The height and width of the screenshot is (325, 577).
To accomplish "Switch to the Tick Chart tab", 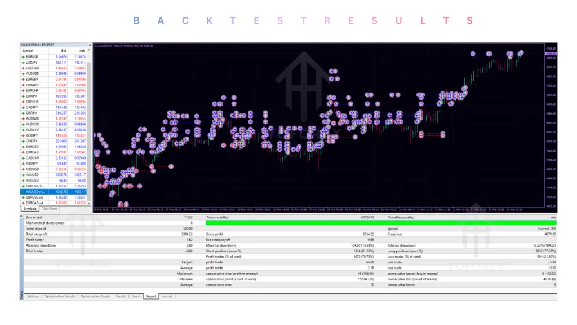I will [x=50, y=209].
